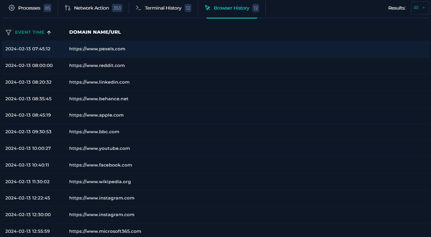Viewport: 431px width, 237px height.
Task: Select the first instagram.com history entry
Action: point(101,198)
